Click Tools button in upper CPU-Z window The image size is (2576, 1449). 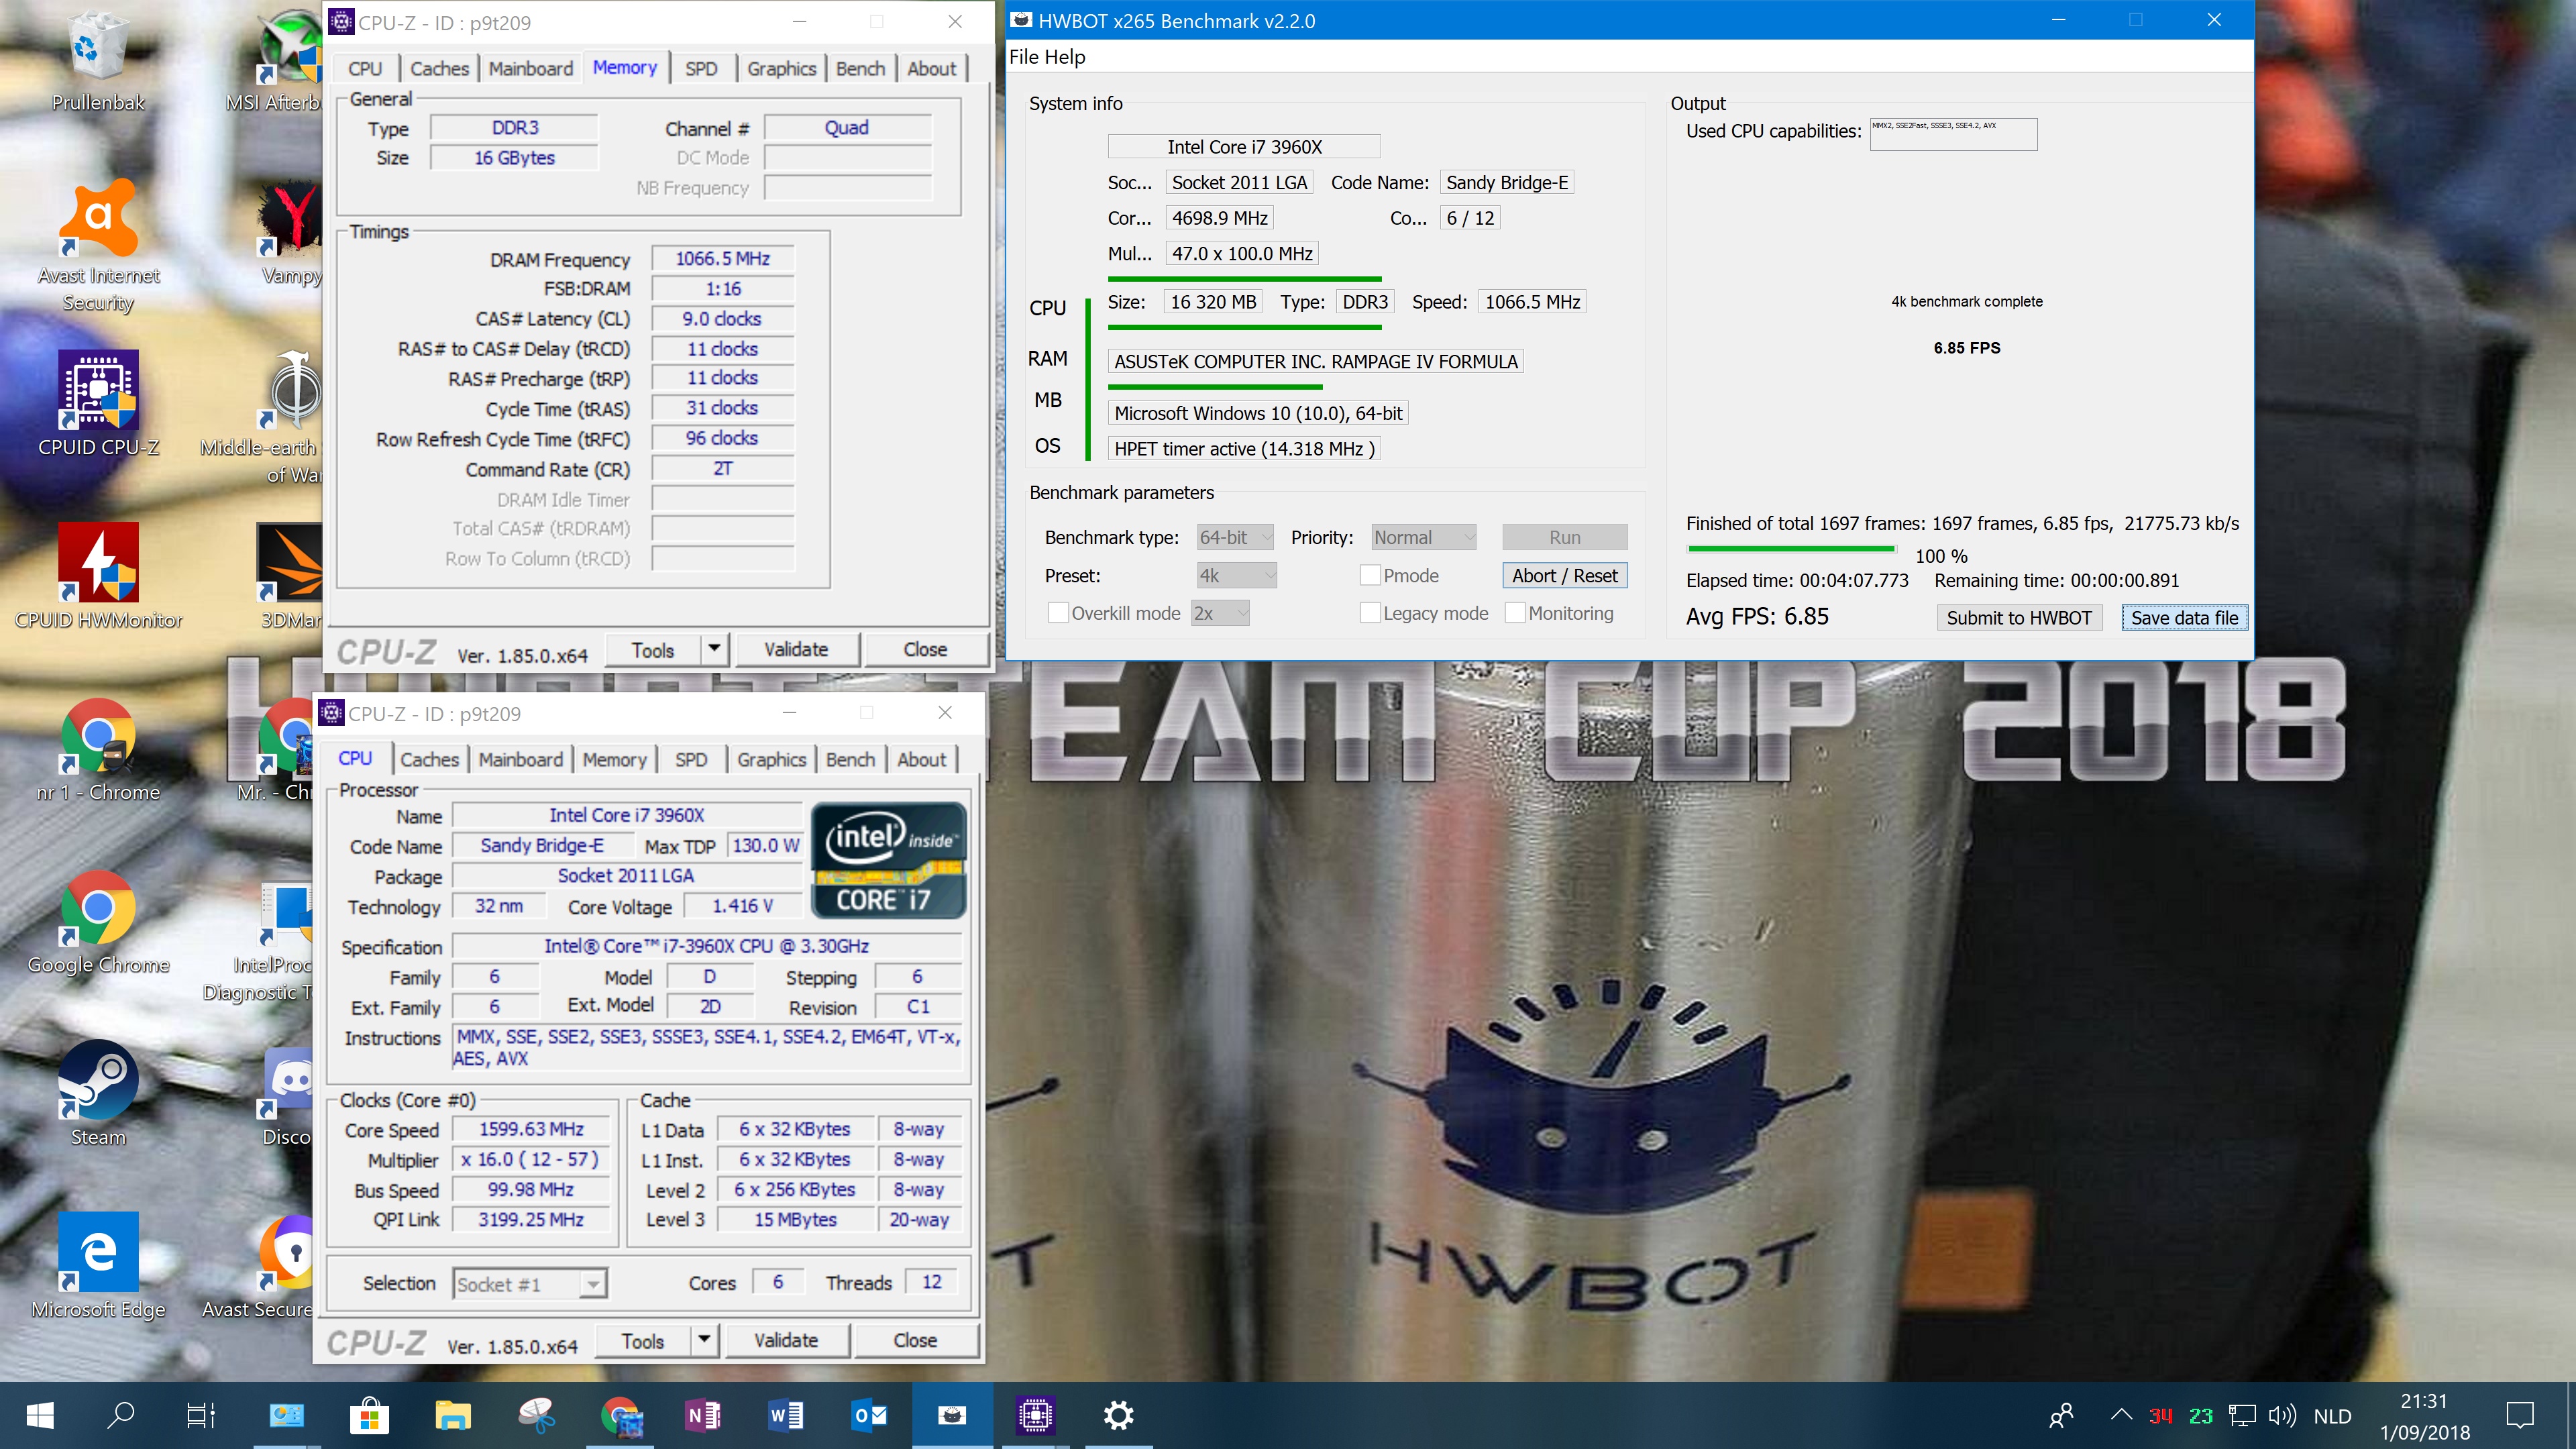pyautogui.click(x=653, y=650)
